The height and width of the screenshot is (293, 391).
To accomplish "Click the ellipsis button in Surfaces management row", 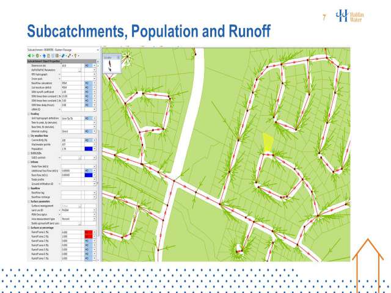I will point(80,206).
